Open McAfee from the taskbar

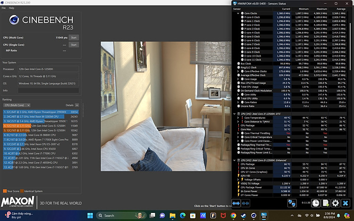click(223, 216)
